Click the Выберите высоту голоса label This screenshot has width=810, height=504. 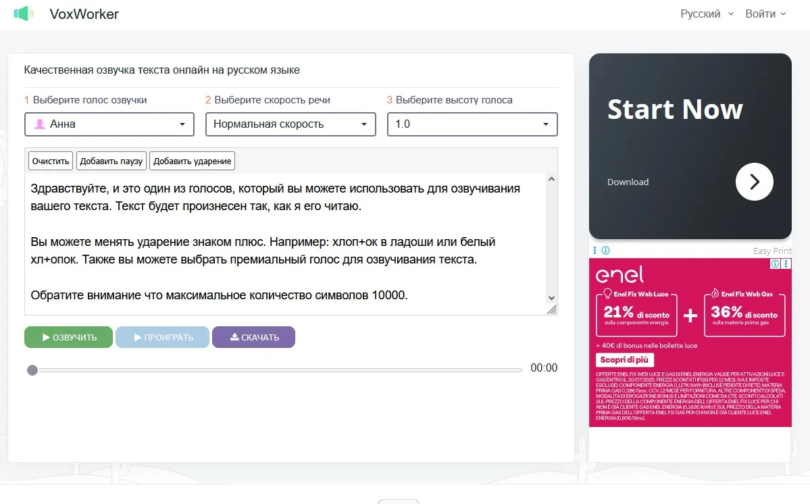454,100
